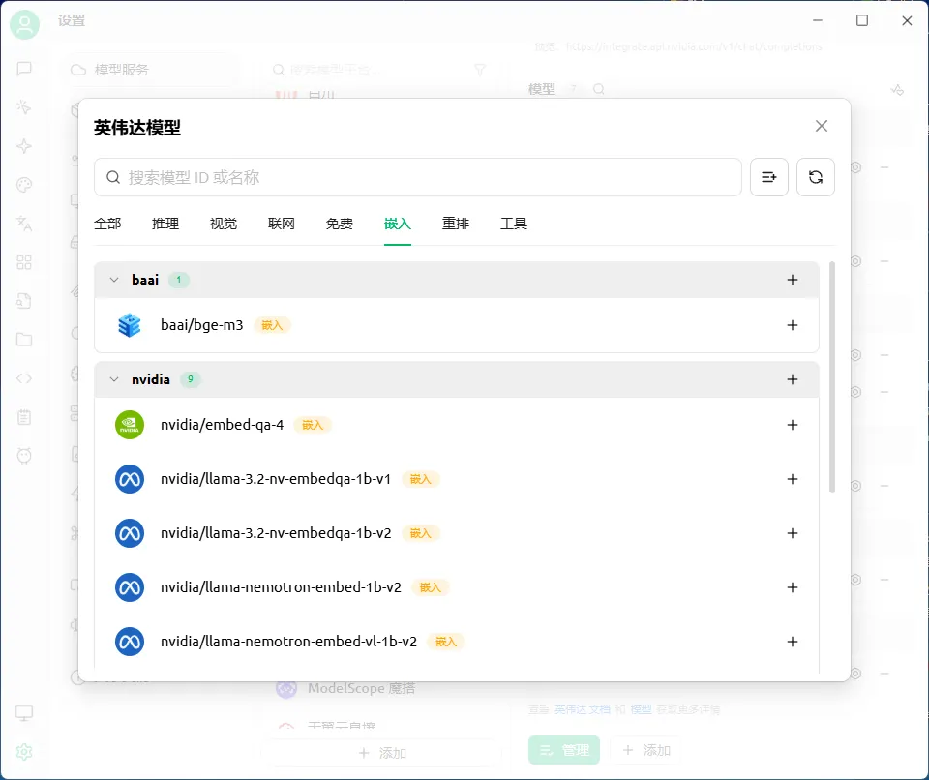Click the baai/bge-m3 model logo
Viewport: 929px width, 780px height.
point(129,325)
